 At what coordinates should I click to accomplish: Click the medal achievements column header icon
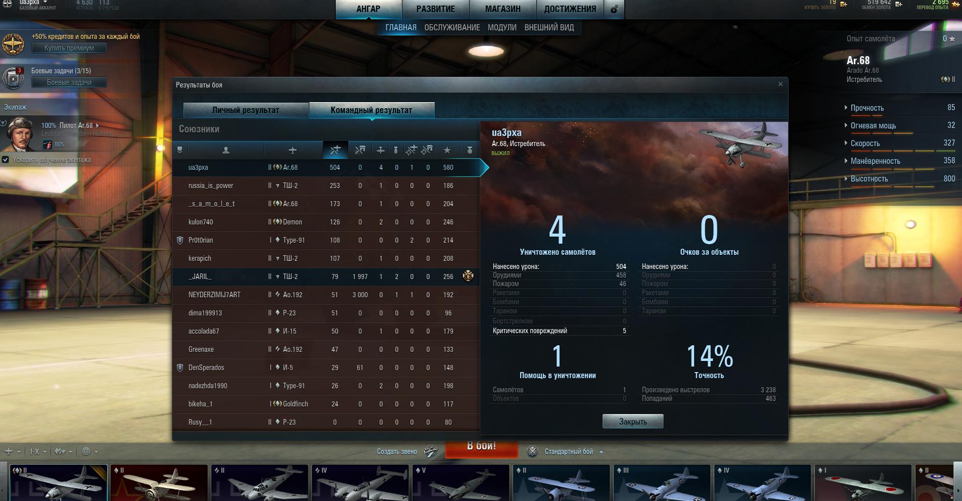tap(470, 150)
